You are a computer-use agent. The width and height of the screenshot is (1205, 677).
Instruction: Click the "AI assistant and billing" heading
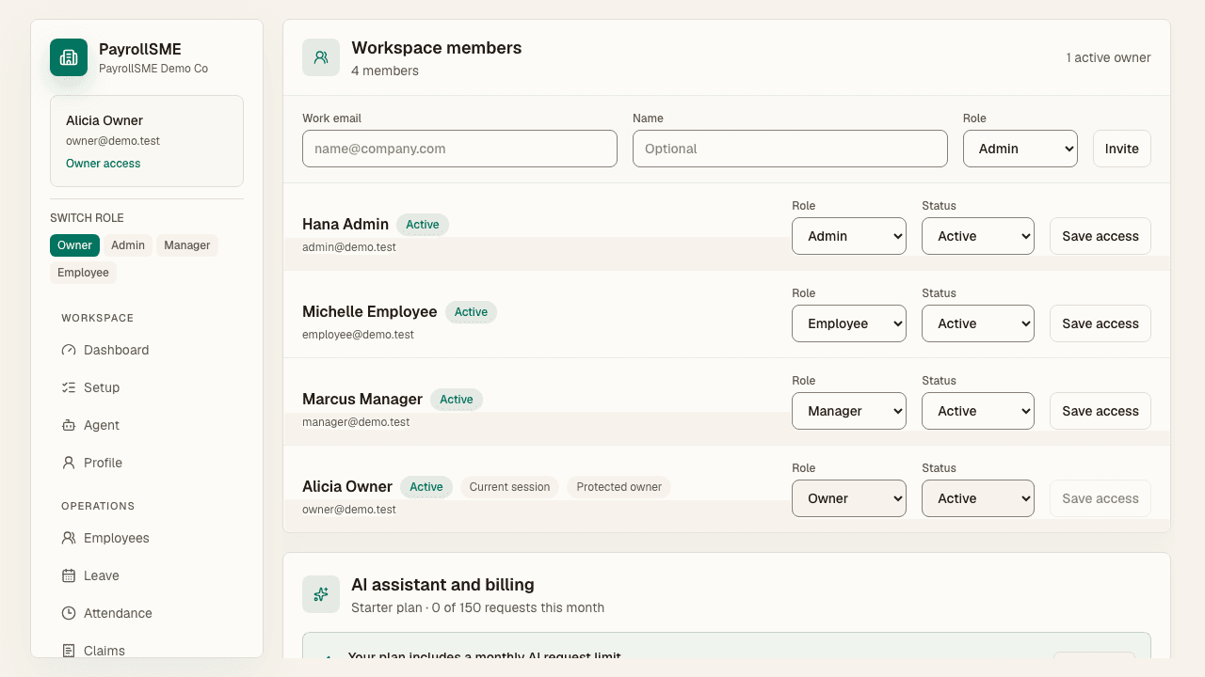pos(442,585)
